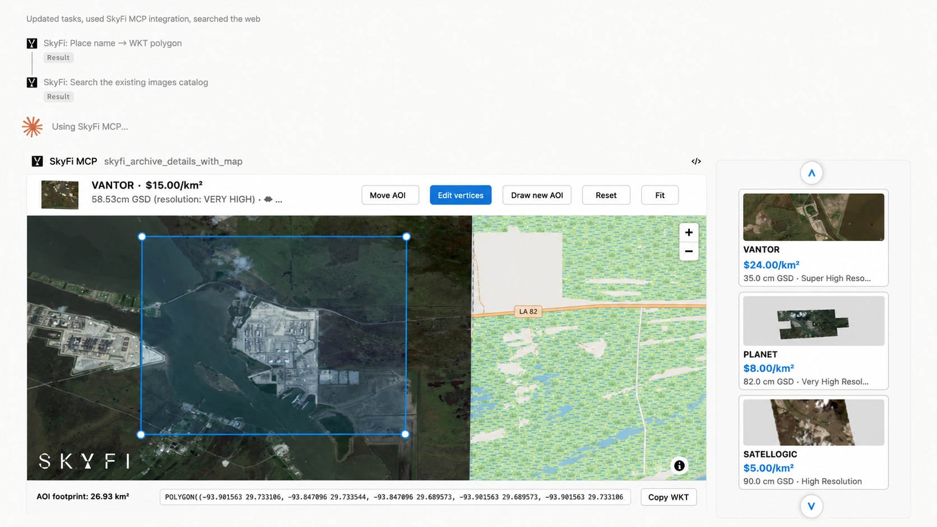Toggle the code view icon for SkyFi MCP
Image resolution: width=937 pixels, height=527 pixels.
point(696,161)
